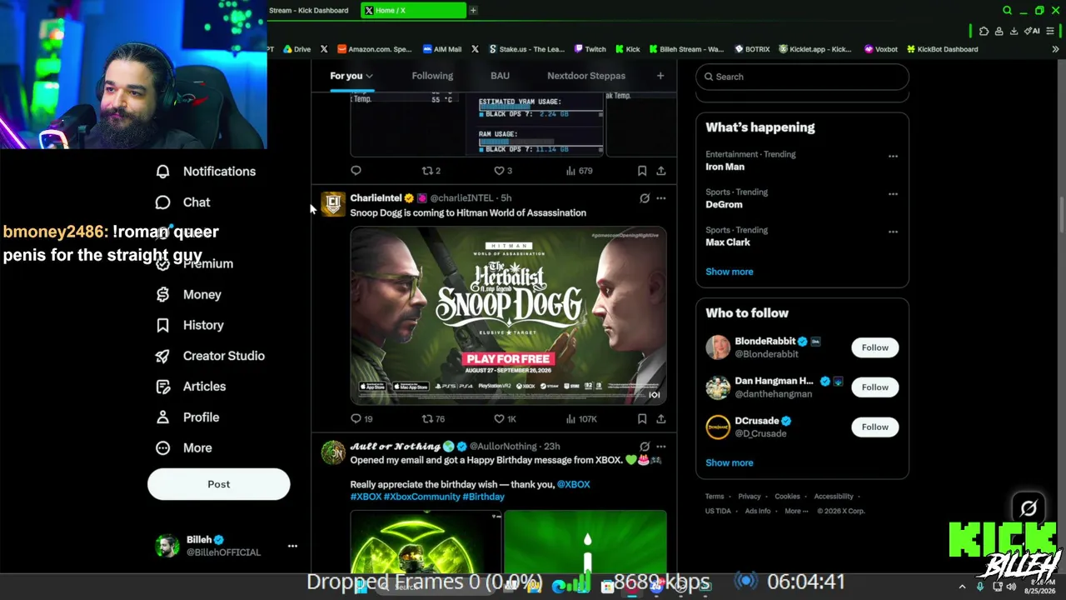Open the Twitch bookmark
Image resolution: width=1066 pixels, height=600 pixels.
pos(590,49)
